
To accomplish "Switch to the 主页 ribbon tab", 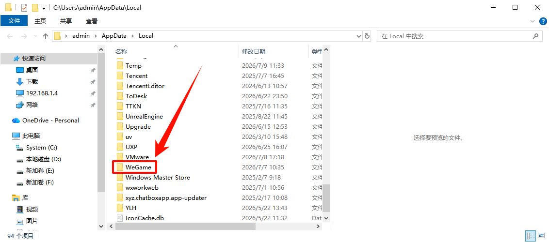I will pos(40,21).
